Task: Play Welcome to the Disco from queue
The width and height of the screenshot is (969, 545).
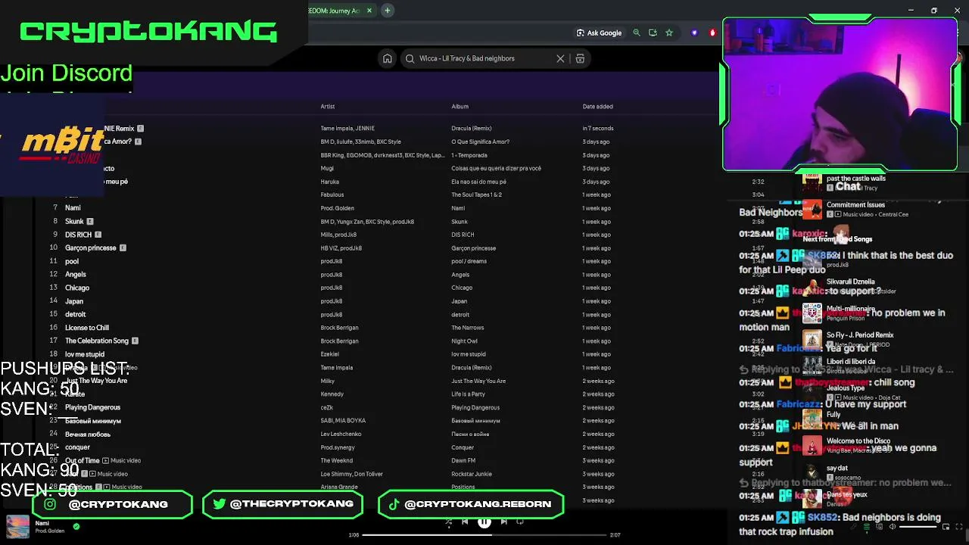Action: 858,441
